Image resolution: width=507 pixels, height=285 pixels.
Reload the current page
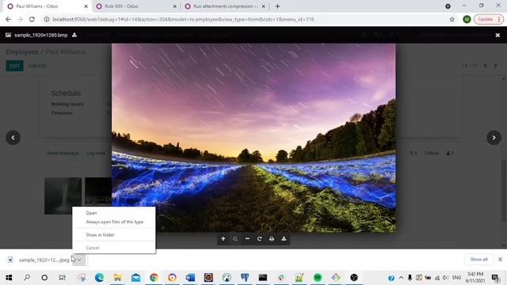(x=32, y=19)
